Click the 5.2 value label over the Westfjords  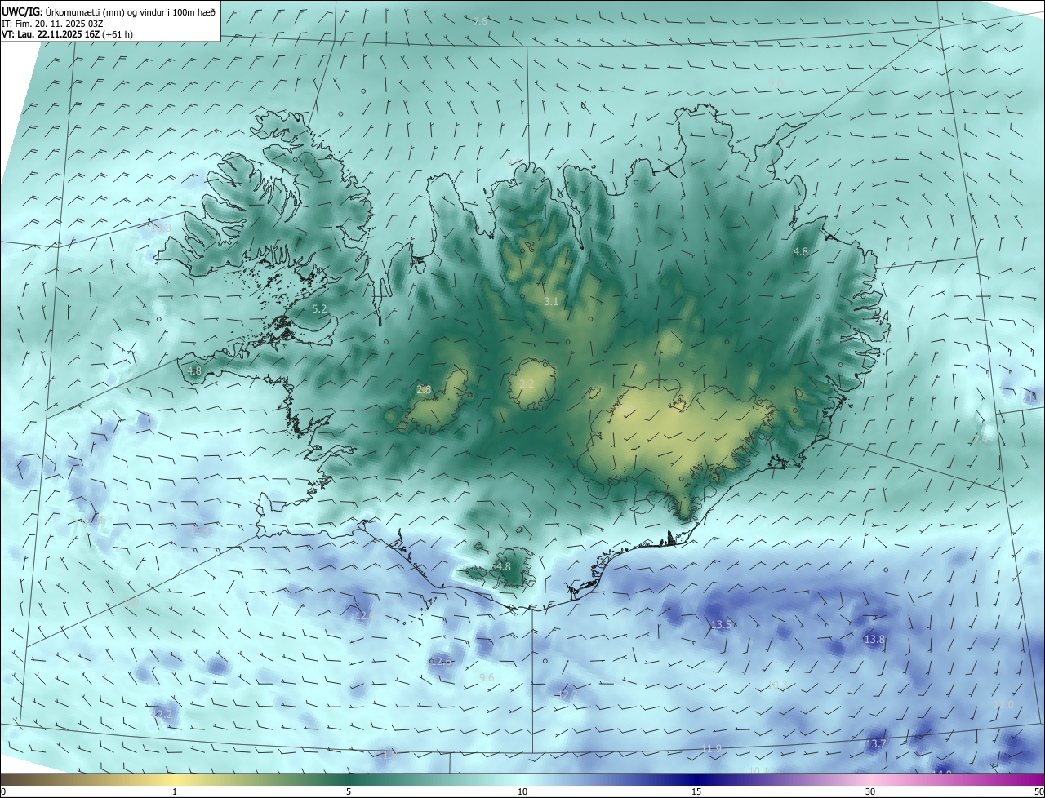click(319, 308)
